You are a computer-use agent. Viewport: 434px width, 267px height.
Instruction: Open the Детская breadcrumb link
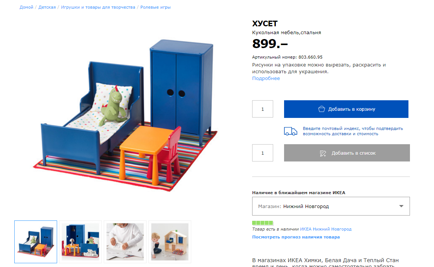[47, 7]
